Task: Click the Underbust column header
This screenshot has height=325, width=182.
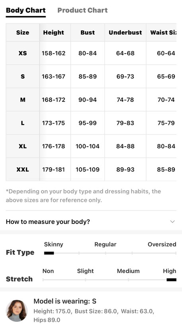Action: [x=125, y=32]
